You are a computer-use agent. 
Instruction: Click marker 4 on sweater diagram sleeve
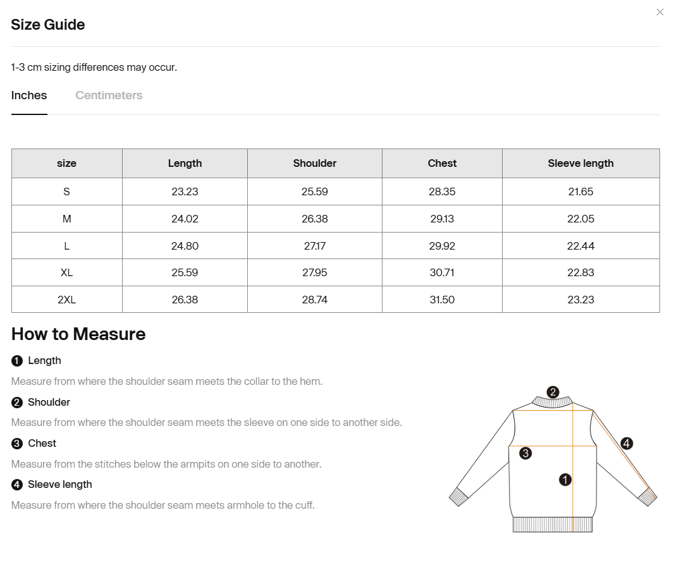pyautogui.click(x=627, y=444)
